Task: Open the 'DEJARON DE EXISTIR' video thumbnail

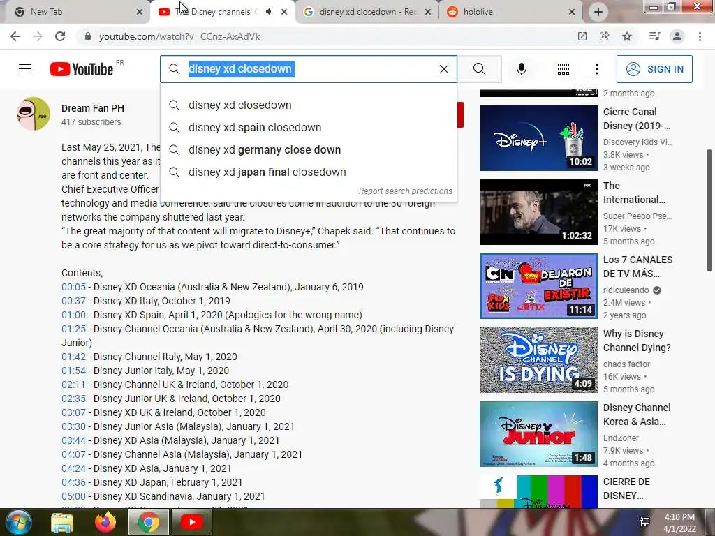Action: pos(538,285)
